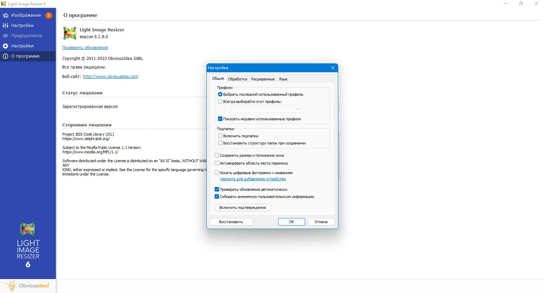Open Предпросмотр in the sidebar
The image size is (545, 293).
click(28, 36)
